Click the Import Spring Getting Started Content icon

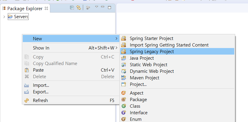pos(124,45)
